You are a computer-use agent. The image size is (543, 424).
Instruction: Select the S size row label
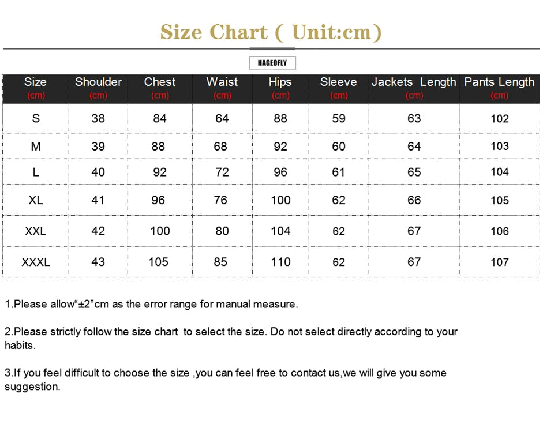tap(36, 118)
